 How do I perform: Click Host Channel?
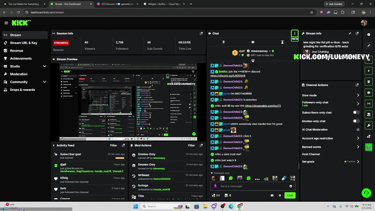311,154
